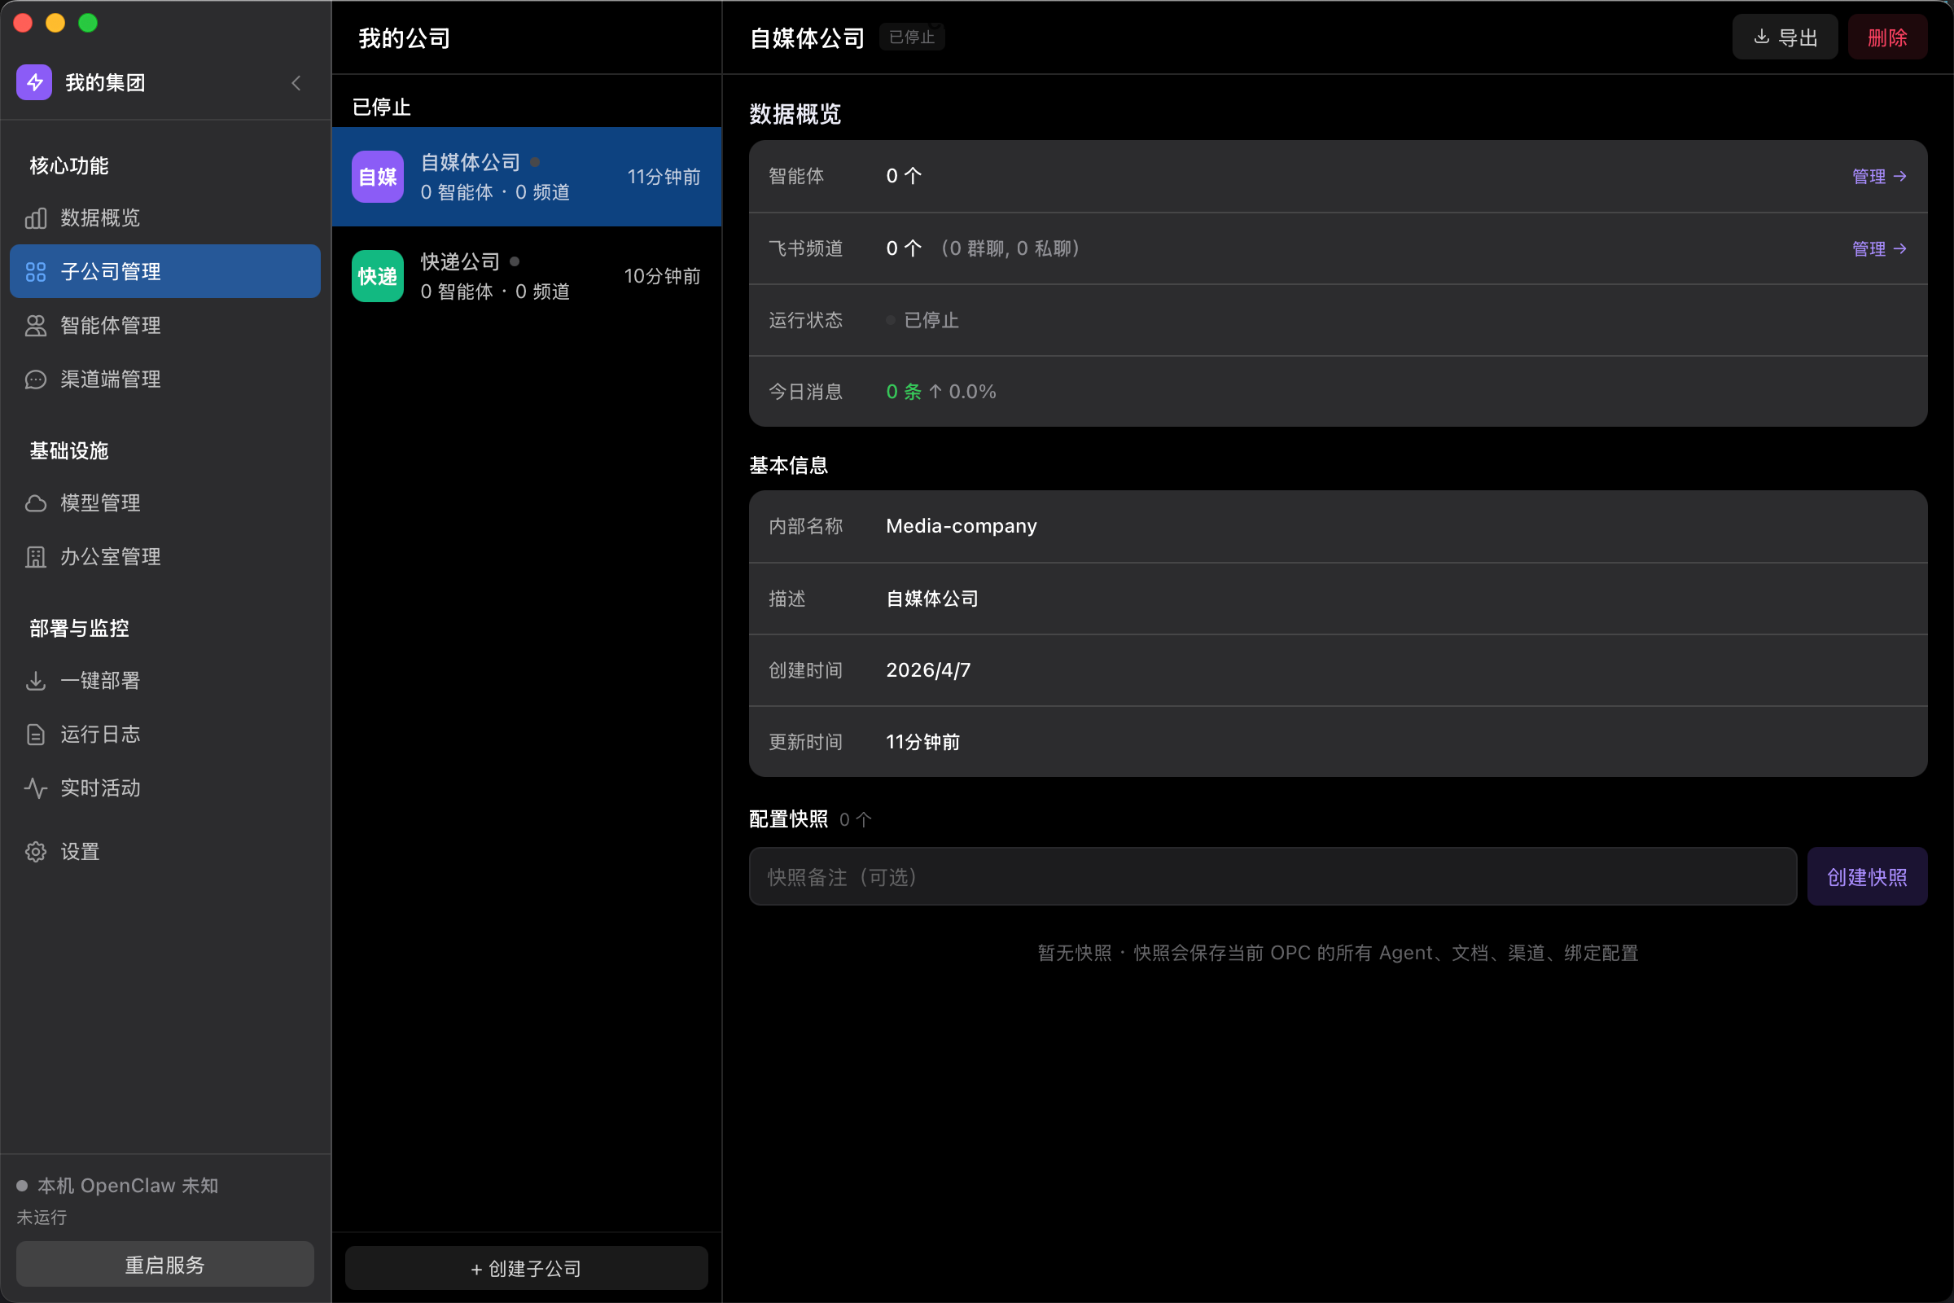Open 模型管理 under 基础设施
Screen dimensions: 1954x1303
pos(99,502)
